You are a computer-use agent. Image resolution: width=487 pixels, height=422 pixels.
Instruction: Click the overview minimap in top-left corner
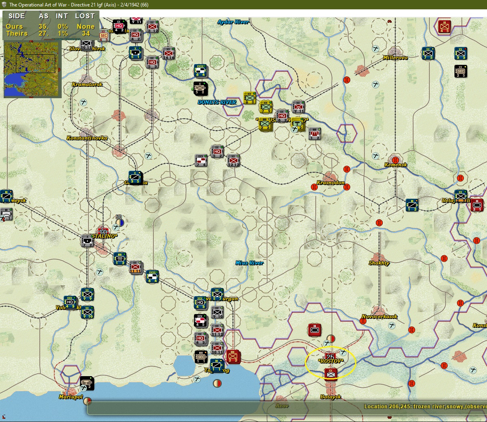pyautogui.click(x=32, y=69)
